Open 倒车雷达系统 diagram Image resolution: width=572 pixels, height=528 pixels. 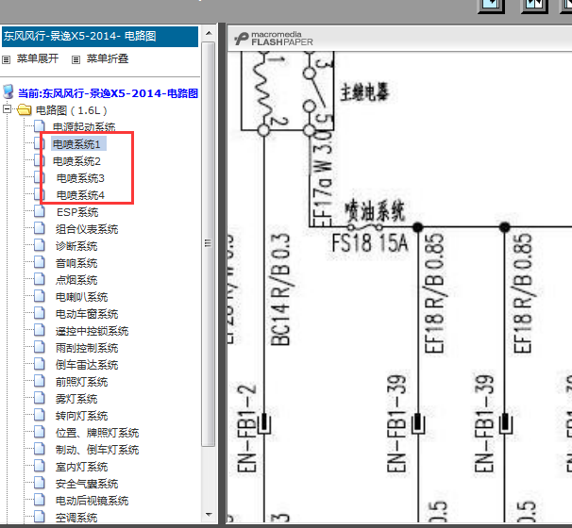pyautogui.click(x=87, y=365)
